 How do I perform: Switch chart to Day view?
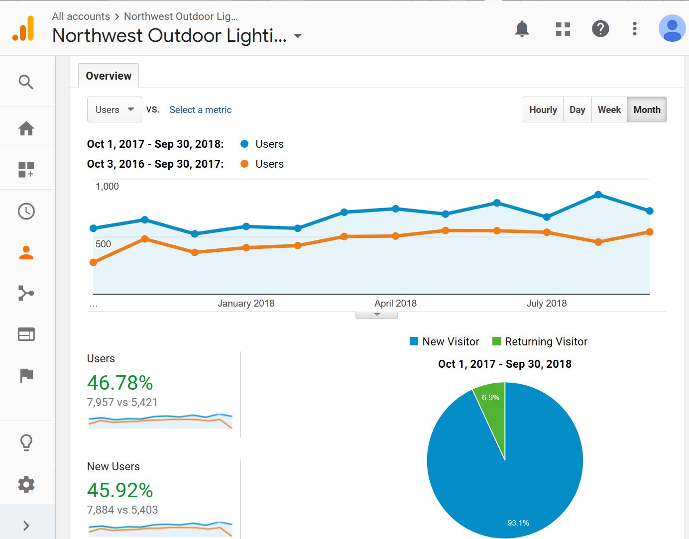click(577, 109)
